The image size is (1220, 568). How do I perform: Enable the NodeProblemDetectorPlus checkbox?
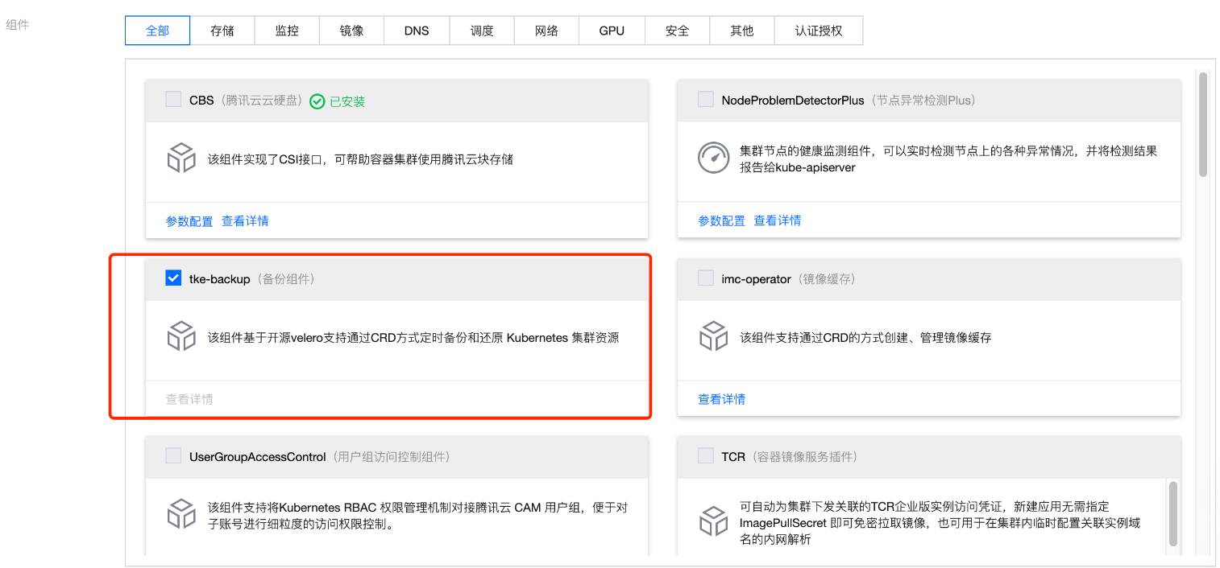(706, 100)
